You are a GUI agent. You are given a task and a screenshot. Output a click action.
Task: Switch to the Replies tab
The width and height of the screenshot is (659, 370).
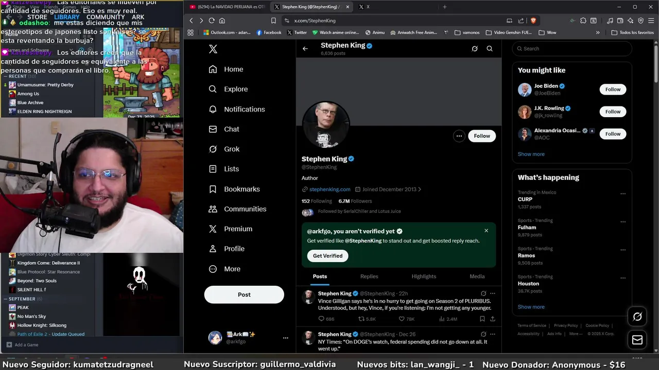[369, 276]
